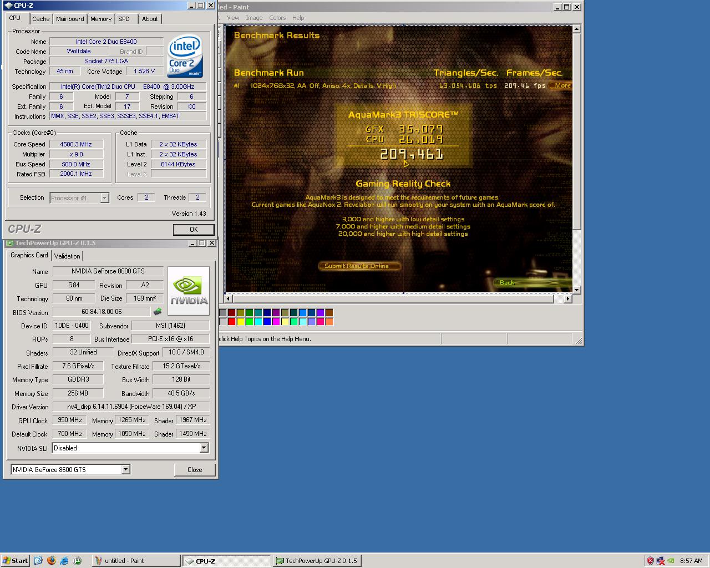Open the Colors menu in Paint
The height and width of the screenshot is (568, 710).
tap(277, 18)
